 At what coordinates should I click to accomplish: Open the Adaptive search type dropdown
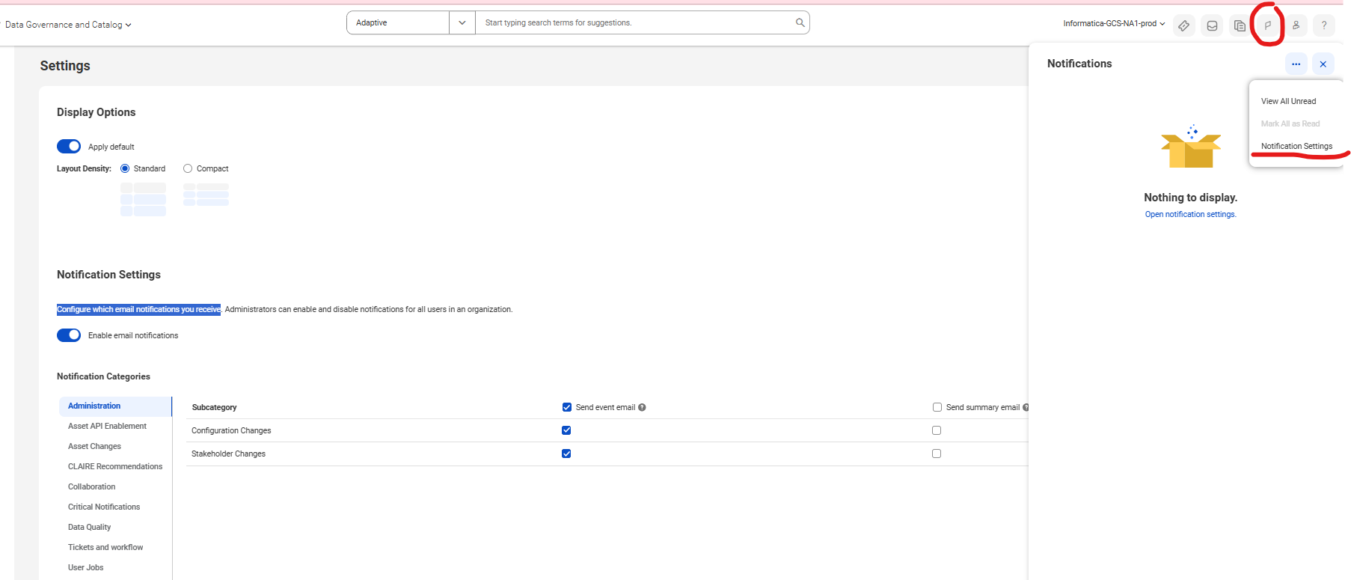[411, 22]
